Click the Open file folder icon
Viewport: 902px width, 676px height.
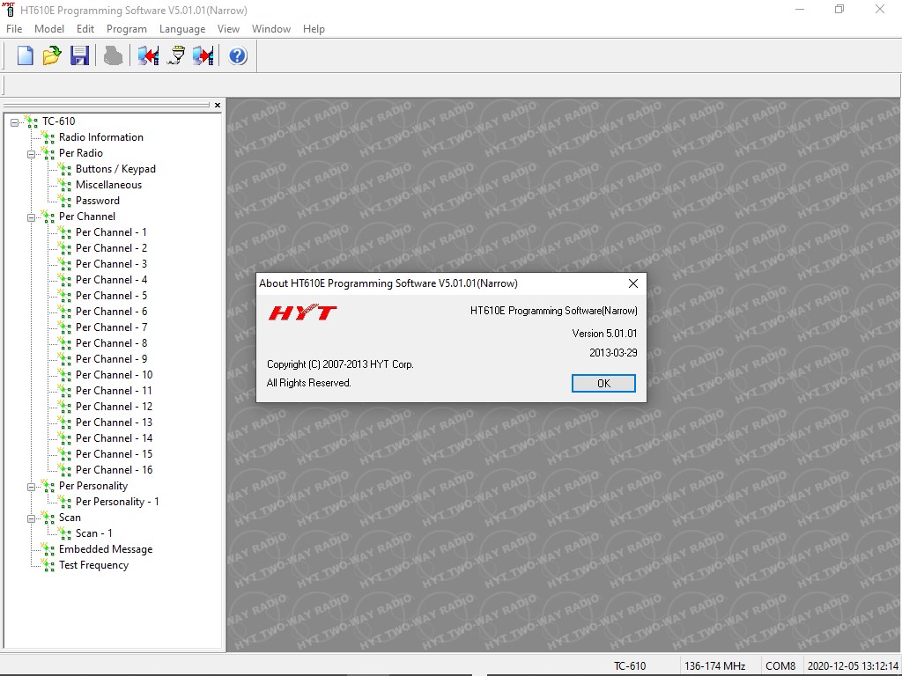52,55
